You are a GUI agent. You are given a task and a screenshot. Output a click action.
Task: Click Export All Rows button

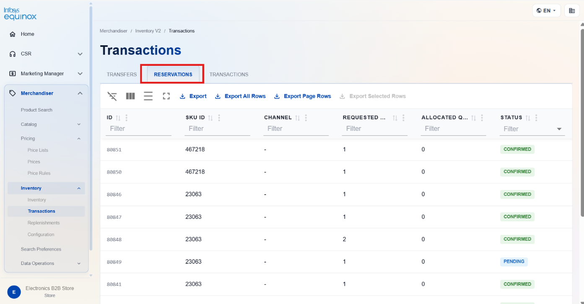click(240, 96)
